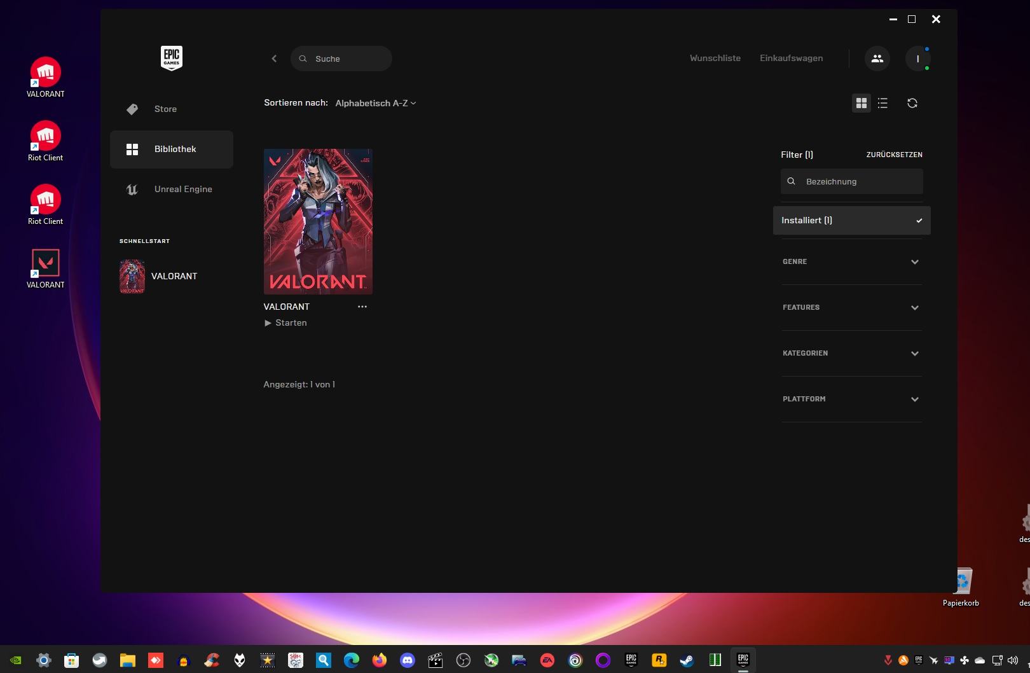Expand the FEATURES filter section

click(852, 307)
